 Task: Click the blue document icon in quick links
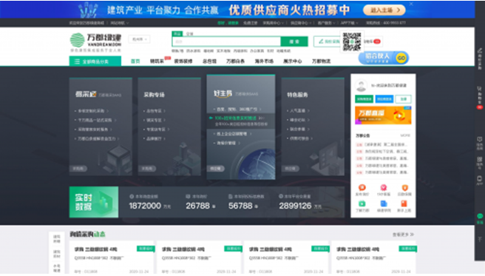384,203
